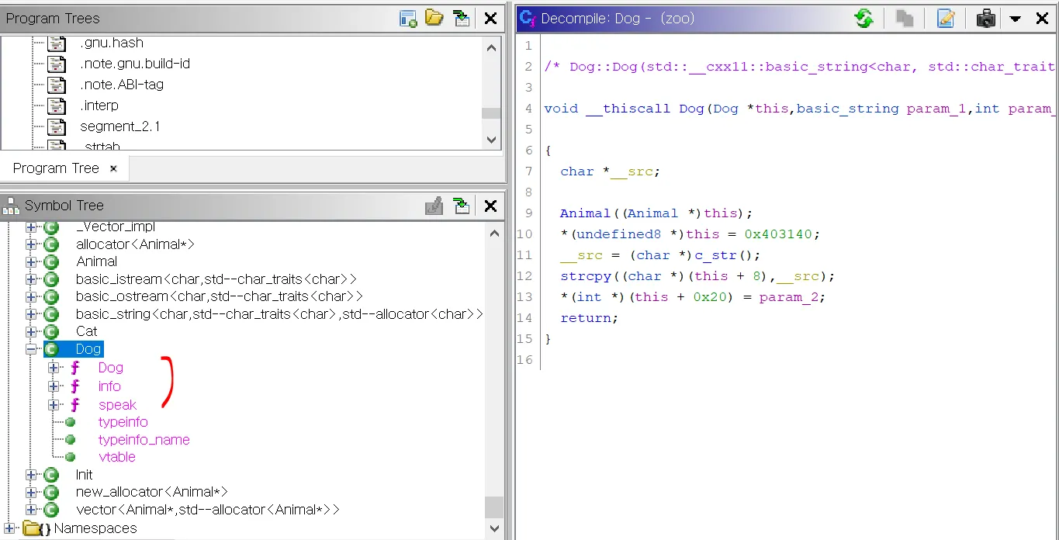Expand the new_allocator<Animal*> class node
1059x540 pixels.
click(x=31, y=492)
